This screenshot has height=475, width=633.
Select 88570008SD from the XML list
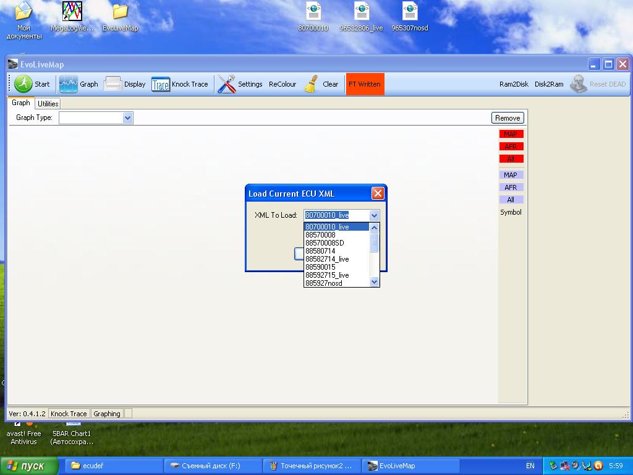325,243
